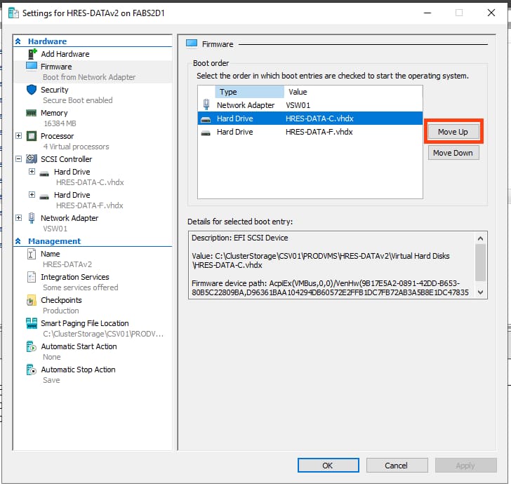Image resolution: width=511 pixels, height=488 pixels.
Task: Click the Type column header
Action: click(249, 92)
